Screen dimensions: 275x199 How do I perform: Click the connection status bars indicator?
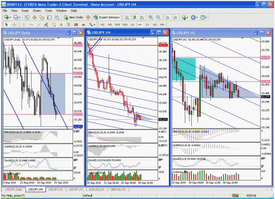pyautogui.click(x=235, y=195)
